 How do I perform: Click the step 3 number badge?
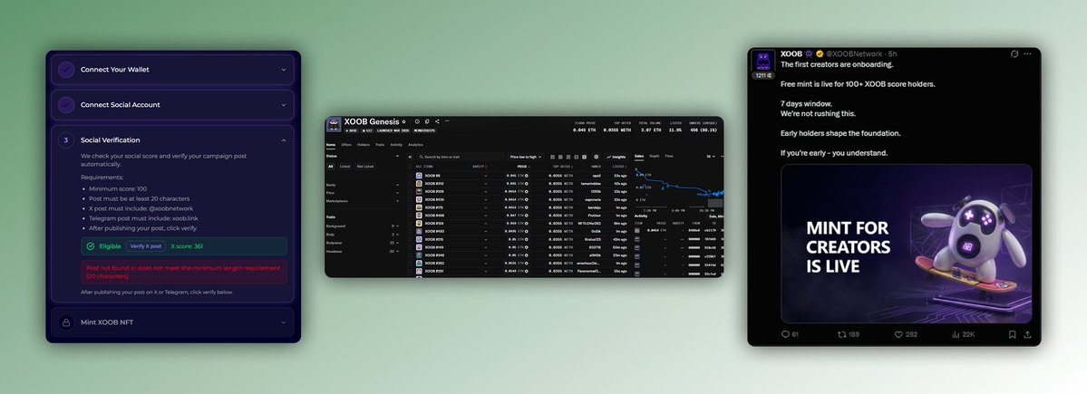[x=66, y=139]
